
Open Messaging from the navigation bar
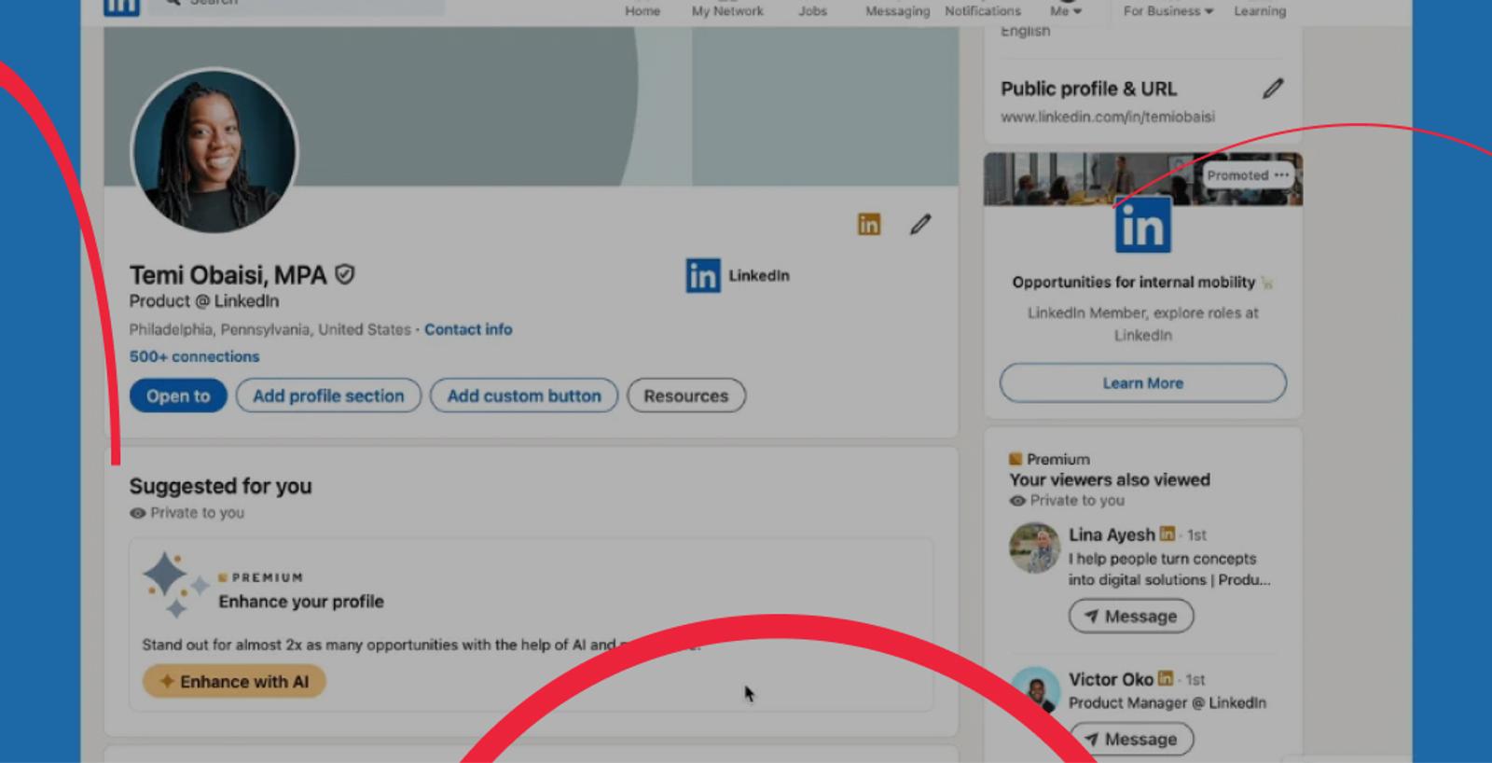click(x=897, y=10)
